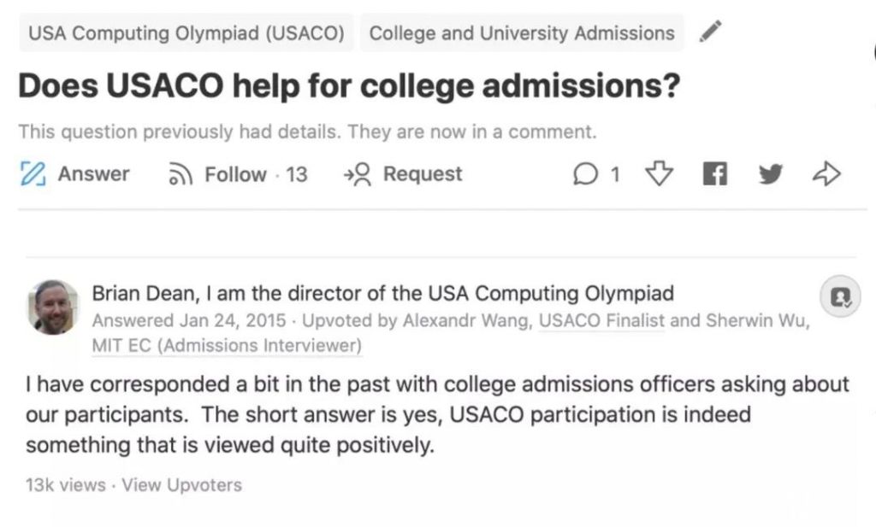Downvote the question with arrow icon
This screenshot has width=876, height=527.
point(658,174)
